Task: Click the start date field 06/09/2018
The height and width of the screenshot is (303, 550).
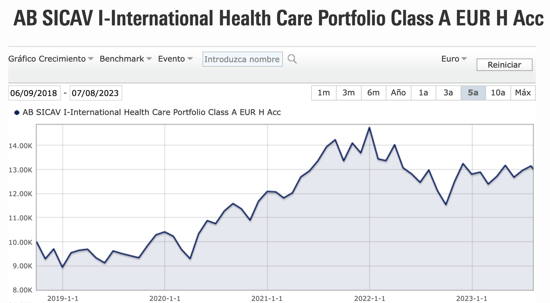Action: (x=34, y=93)
